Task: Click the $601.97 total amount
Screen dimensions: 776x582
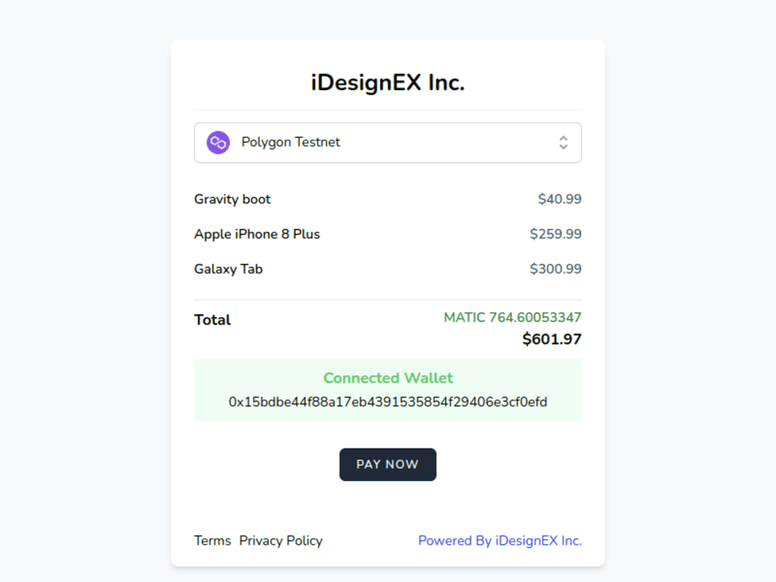Action: point(552,339)
